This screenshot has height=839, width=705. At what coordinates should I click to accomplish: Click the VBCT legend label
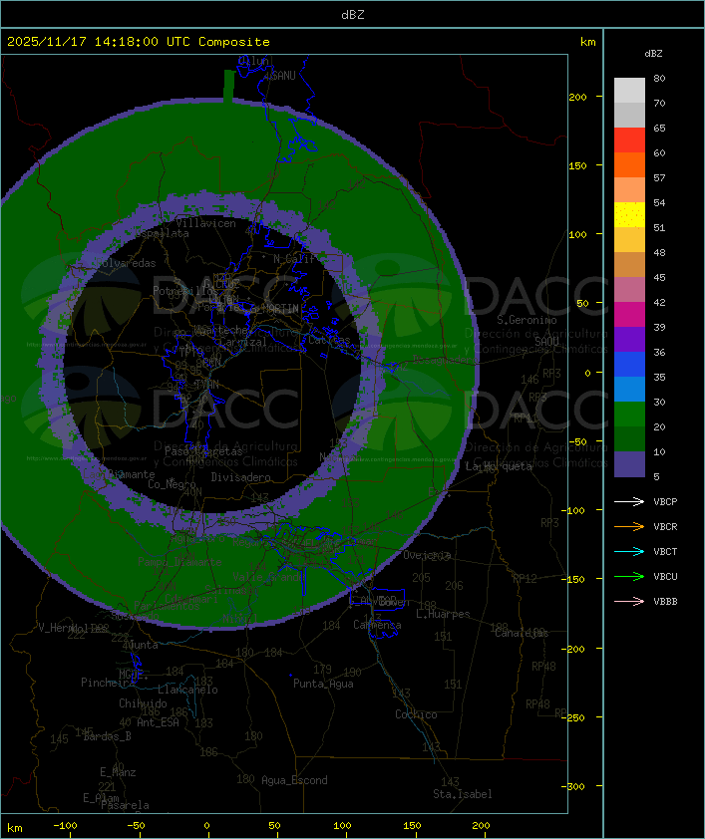point(665,552)
